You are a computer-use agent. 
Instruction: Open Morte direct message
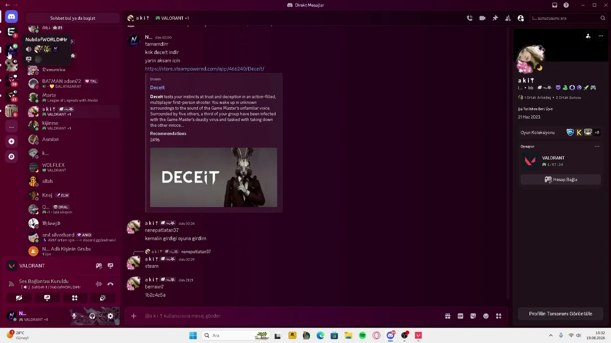pyautogui.click(x=73, y=97)
